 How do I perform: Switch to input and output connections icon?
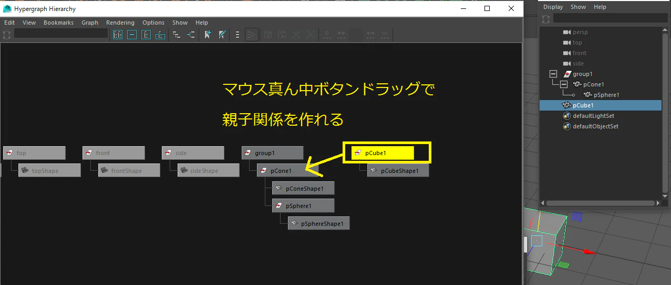point(190,35)
